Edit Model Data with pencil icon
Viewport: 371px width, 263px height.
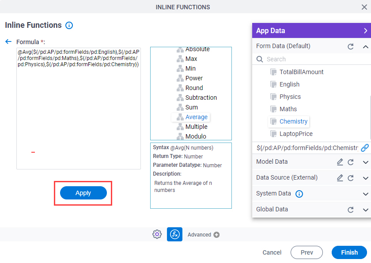click(340, 162)
